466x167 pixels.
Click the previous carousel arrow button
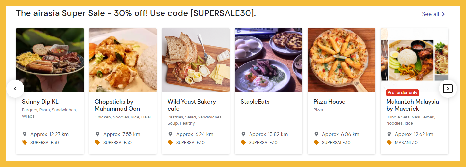click(15, 89)
